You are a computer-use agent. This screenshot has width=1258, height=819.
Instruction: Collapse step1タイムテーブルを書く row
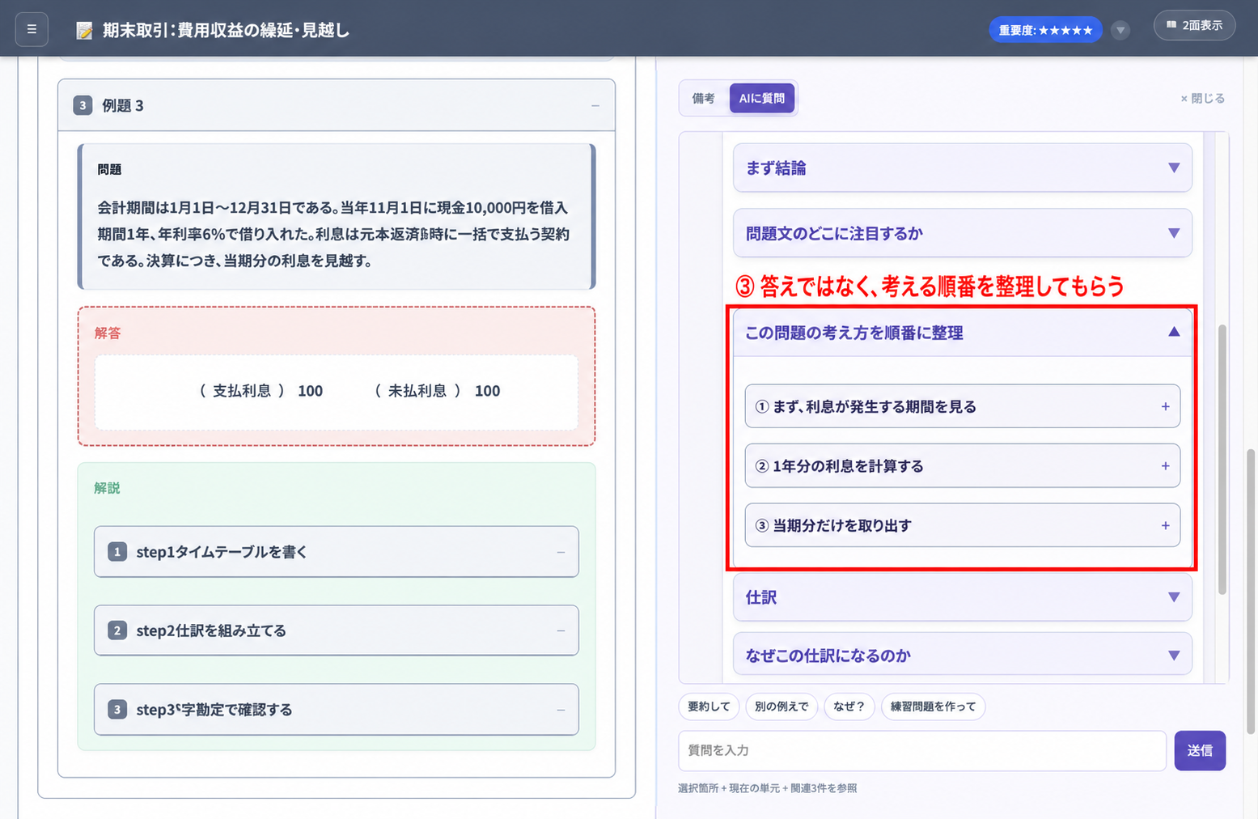click(x=336, y=552)
